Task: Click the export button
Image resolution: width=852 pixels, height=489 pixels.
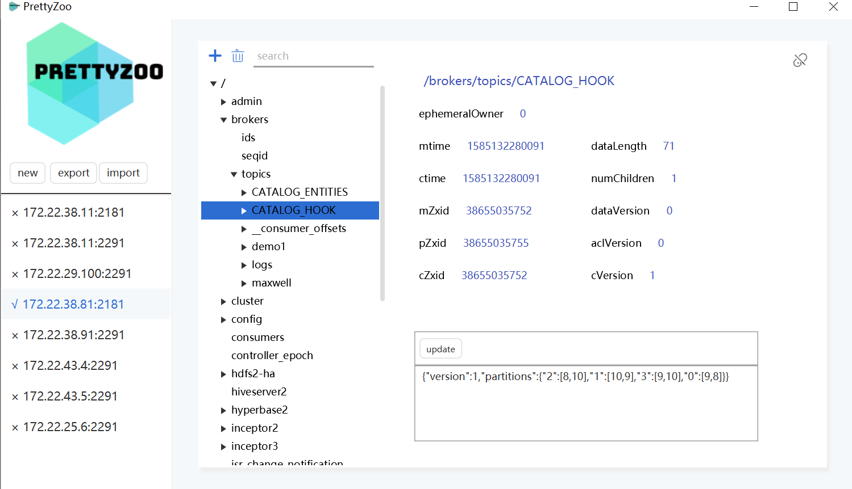Action: (73, 173)
